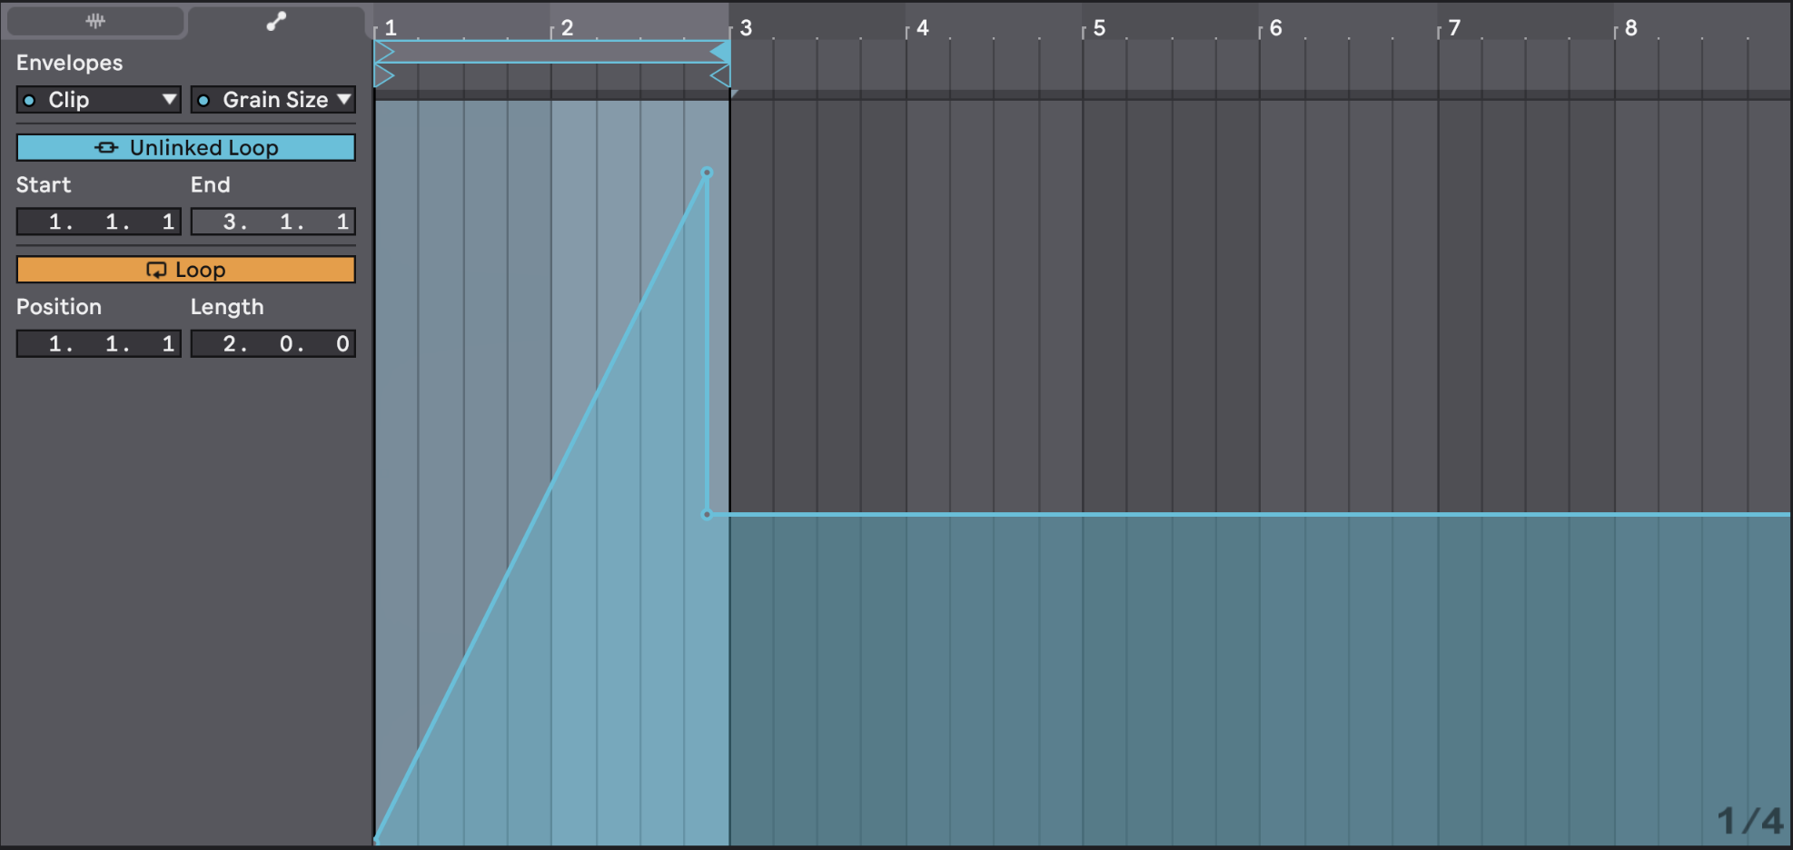
Task: Click the envelope start marker triangle
Action: point(384,75)
